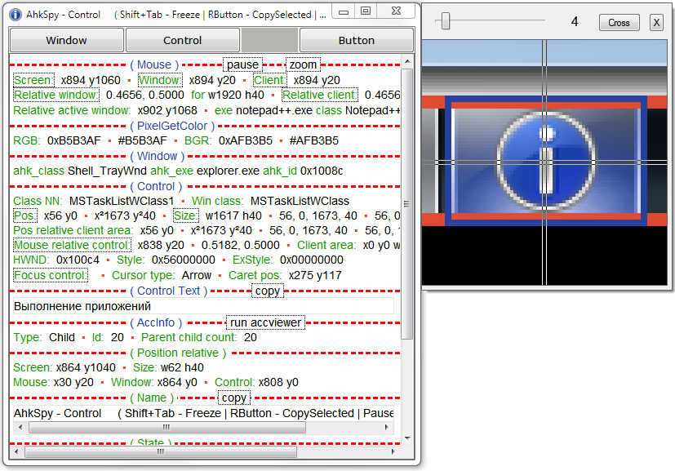This screenshot has height=471, width=675.
Task: Click the Name field horizontal scrollbar thumb
Action: tap(167, 428)
